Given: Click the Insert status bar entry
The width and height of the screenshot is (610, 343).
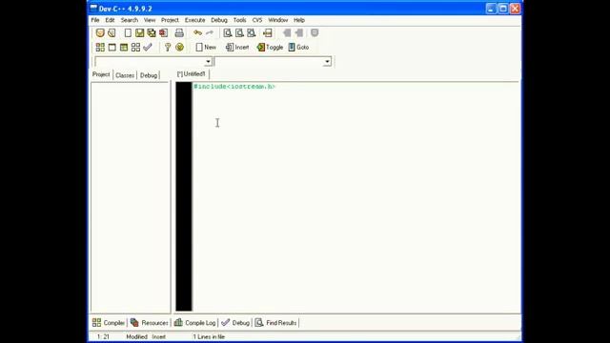Looking at the screenshot, I should pyautogui.click(x=159, y=336).
